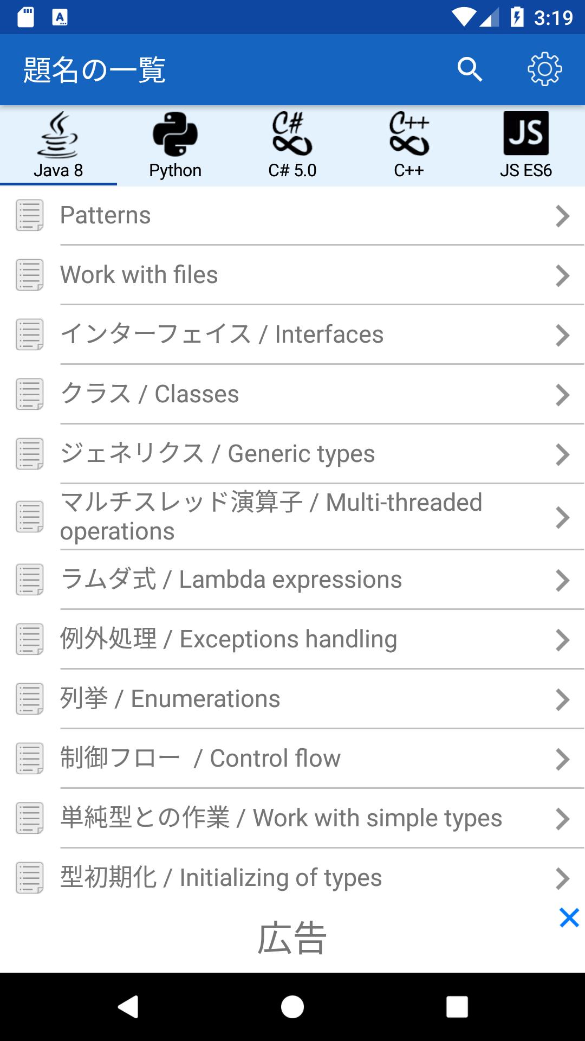Open settings via the gear icon
This screenshot has width=585, height=1041.
tap(544, 69)
